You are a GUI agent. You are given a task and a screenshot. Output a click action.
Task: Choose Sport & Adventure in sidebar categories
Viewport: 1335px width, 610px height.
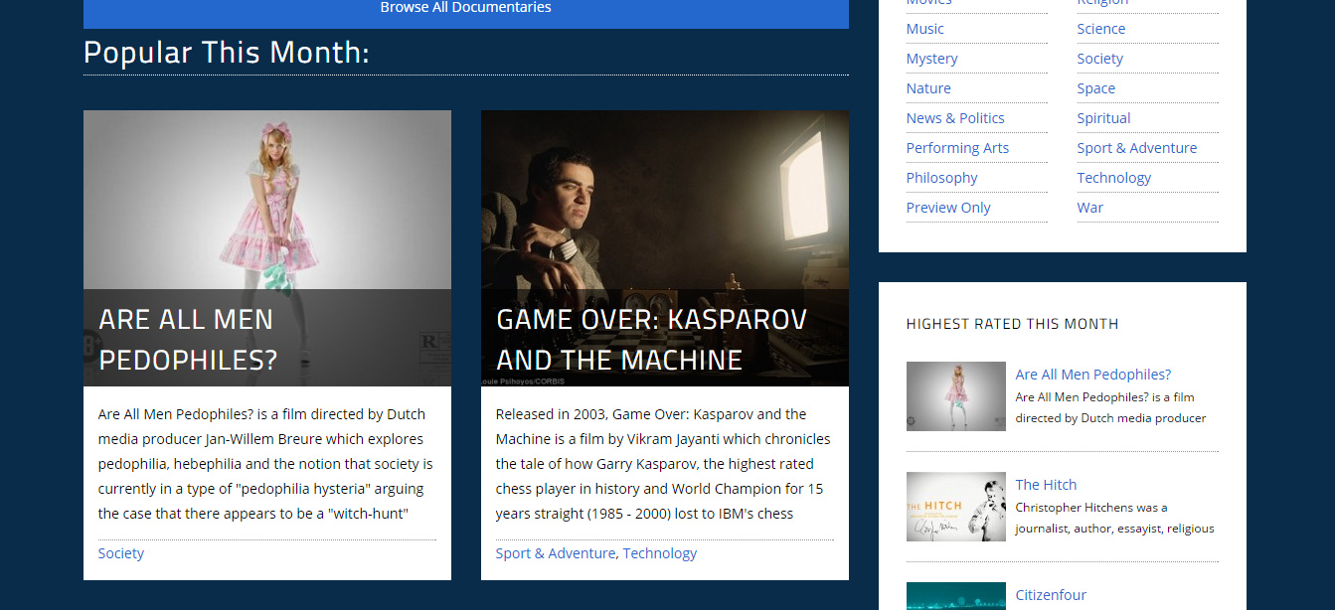tap(1137, 148)
